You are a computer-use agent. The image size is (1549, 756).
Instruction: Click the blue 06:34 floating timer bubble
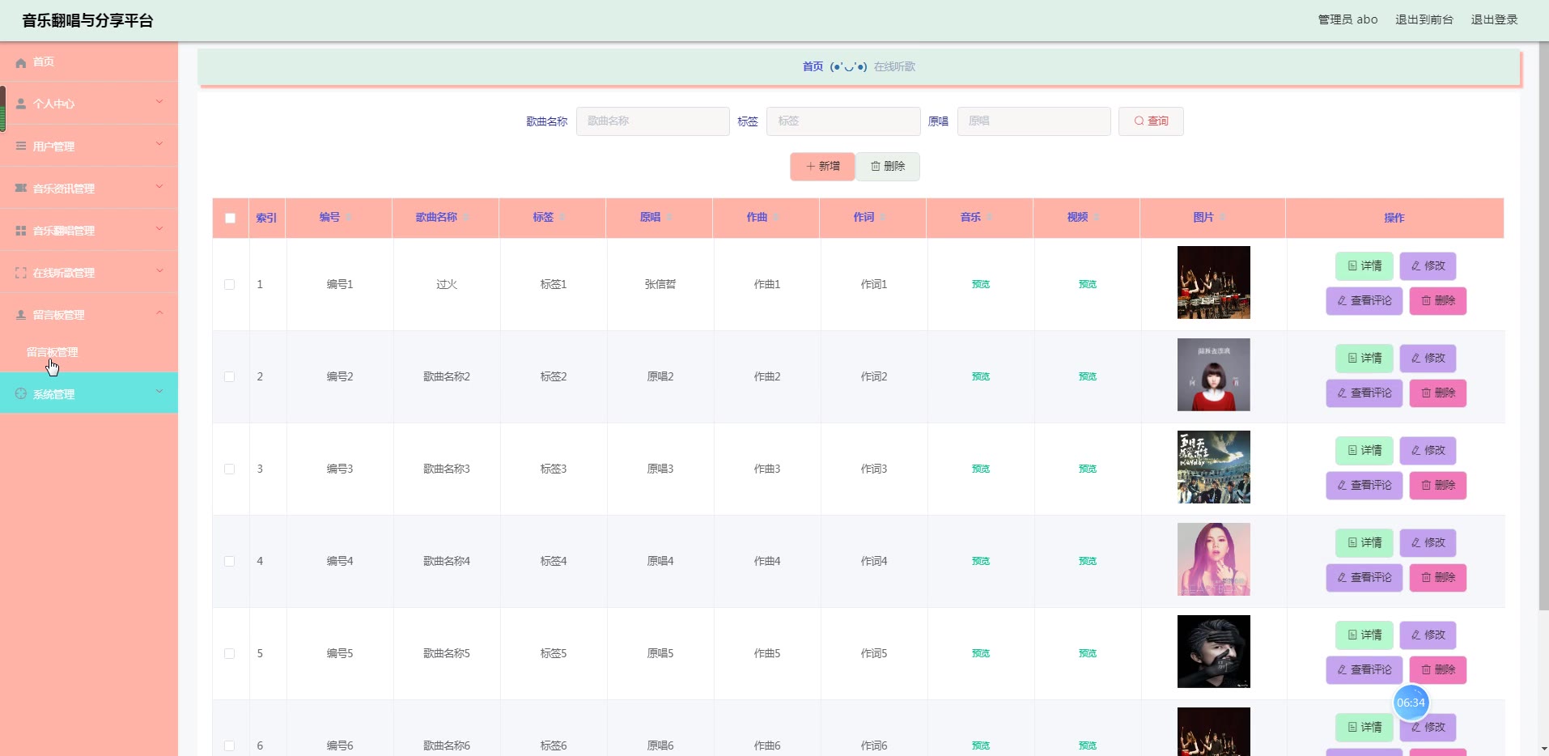(1411, 703)
